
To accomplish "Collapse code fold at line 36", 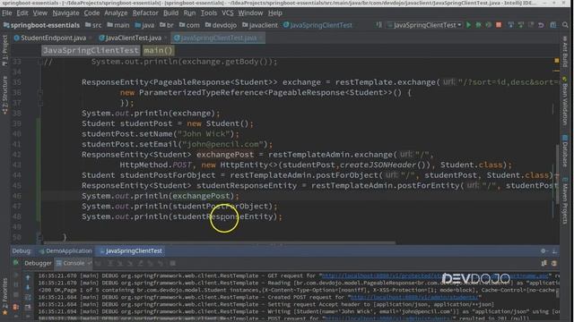I will 40,92.
